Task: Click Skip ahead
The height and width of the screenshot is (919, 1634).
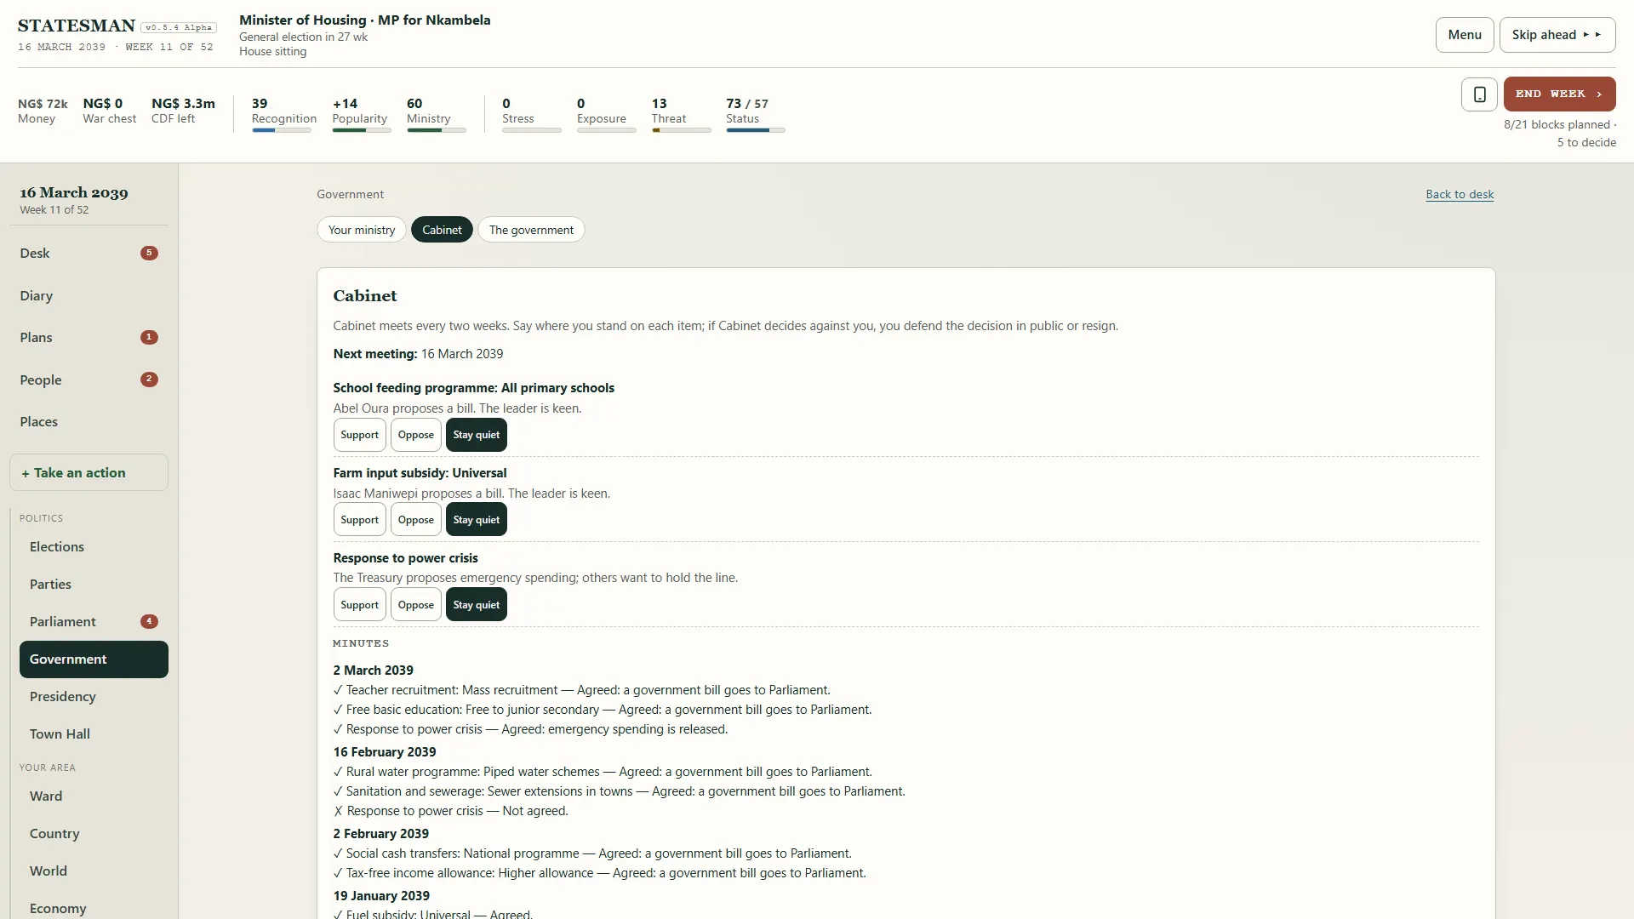Action: point(1557,35)
